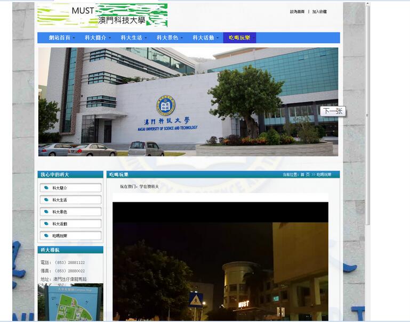Click the campus map thumbnail
The height and width of the screenshot is (322, 410).
tap(70, 303)
